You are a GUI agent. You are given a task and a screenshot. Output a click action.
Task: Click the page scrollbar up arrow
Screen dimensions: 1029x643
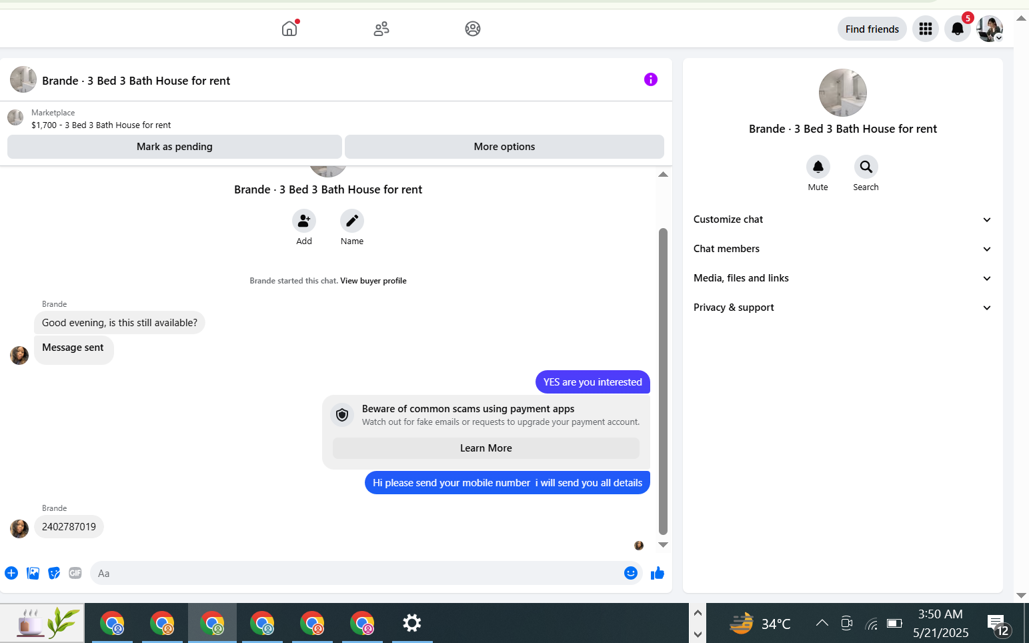1021,18
